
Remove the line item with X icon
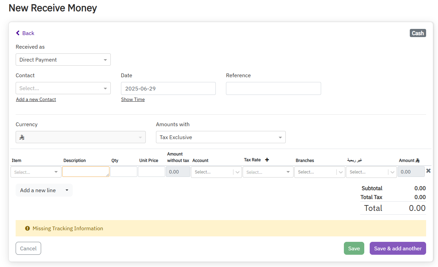pos(428,171)
